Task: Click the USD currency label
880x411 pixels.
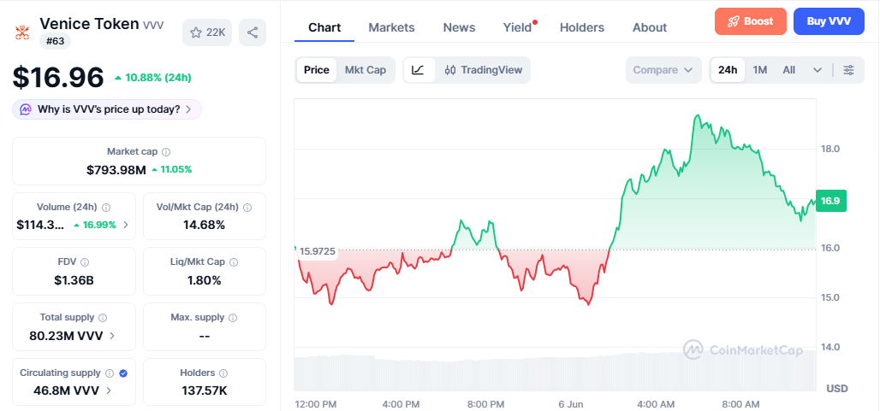Action: point(837,389)
